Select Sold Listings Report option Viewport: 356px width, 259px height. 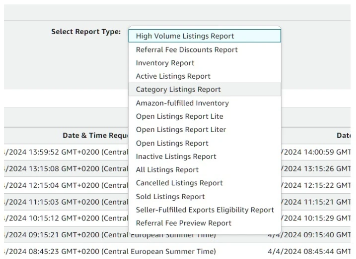205,197
